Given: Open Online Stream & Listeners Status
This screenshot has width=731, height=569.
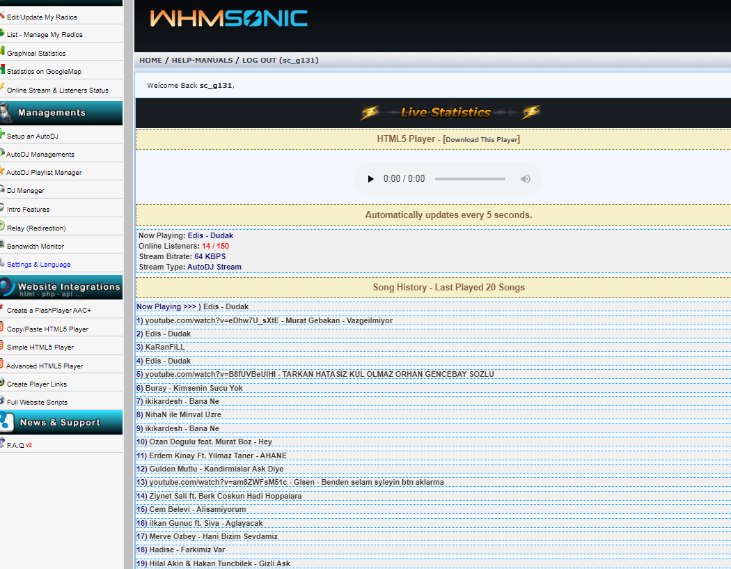Looking at the screenshot, I should point(57,90).
